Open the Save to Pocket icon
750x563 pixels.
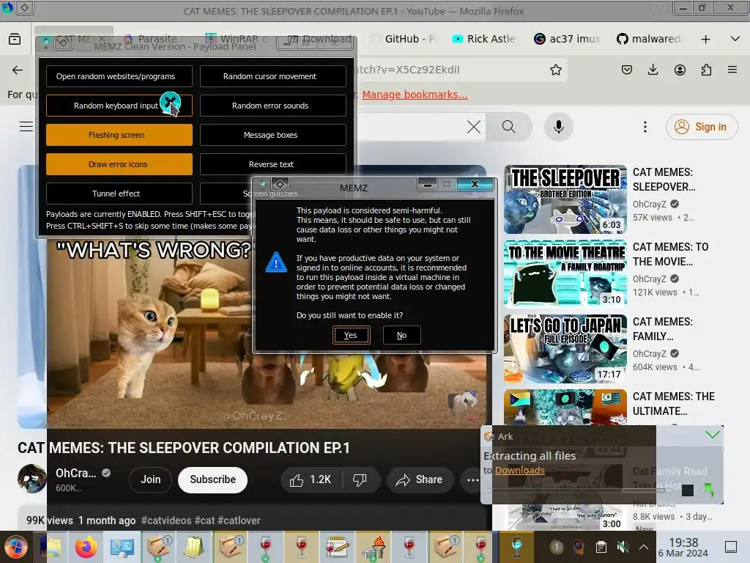[x=627, y=70]
